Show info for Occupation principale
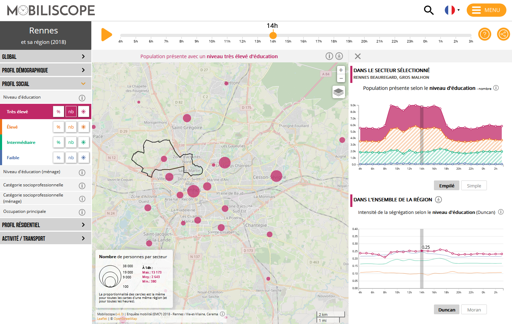The width and height of the screenshot is (512, 324). [82, 212]
